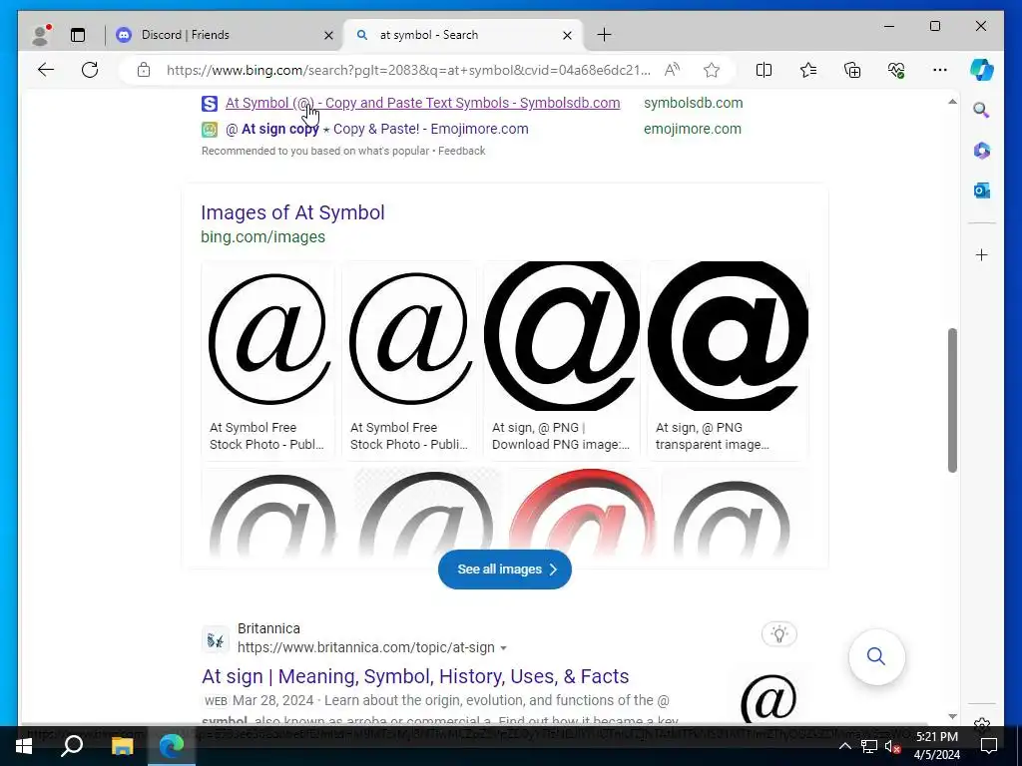
Task: Click the page vertical scrollbar thumb
Action: pyautogui.click(x=952, y=400)
